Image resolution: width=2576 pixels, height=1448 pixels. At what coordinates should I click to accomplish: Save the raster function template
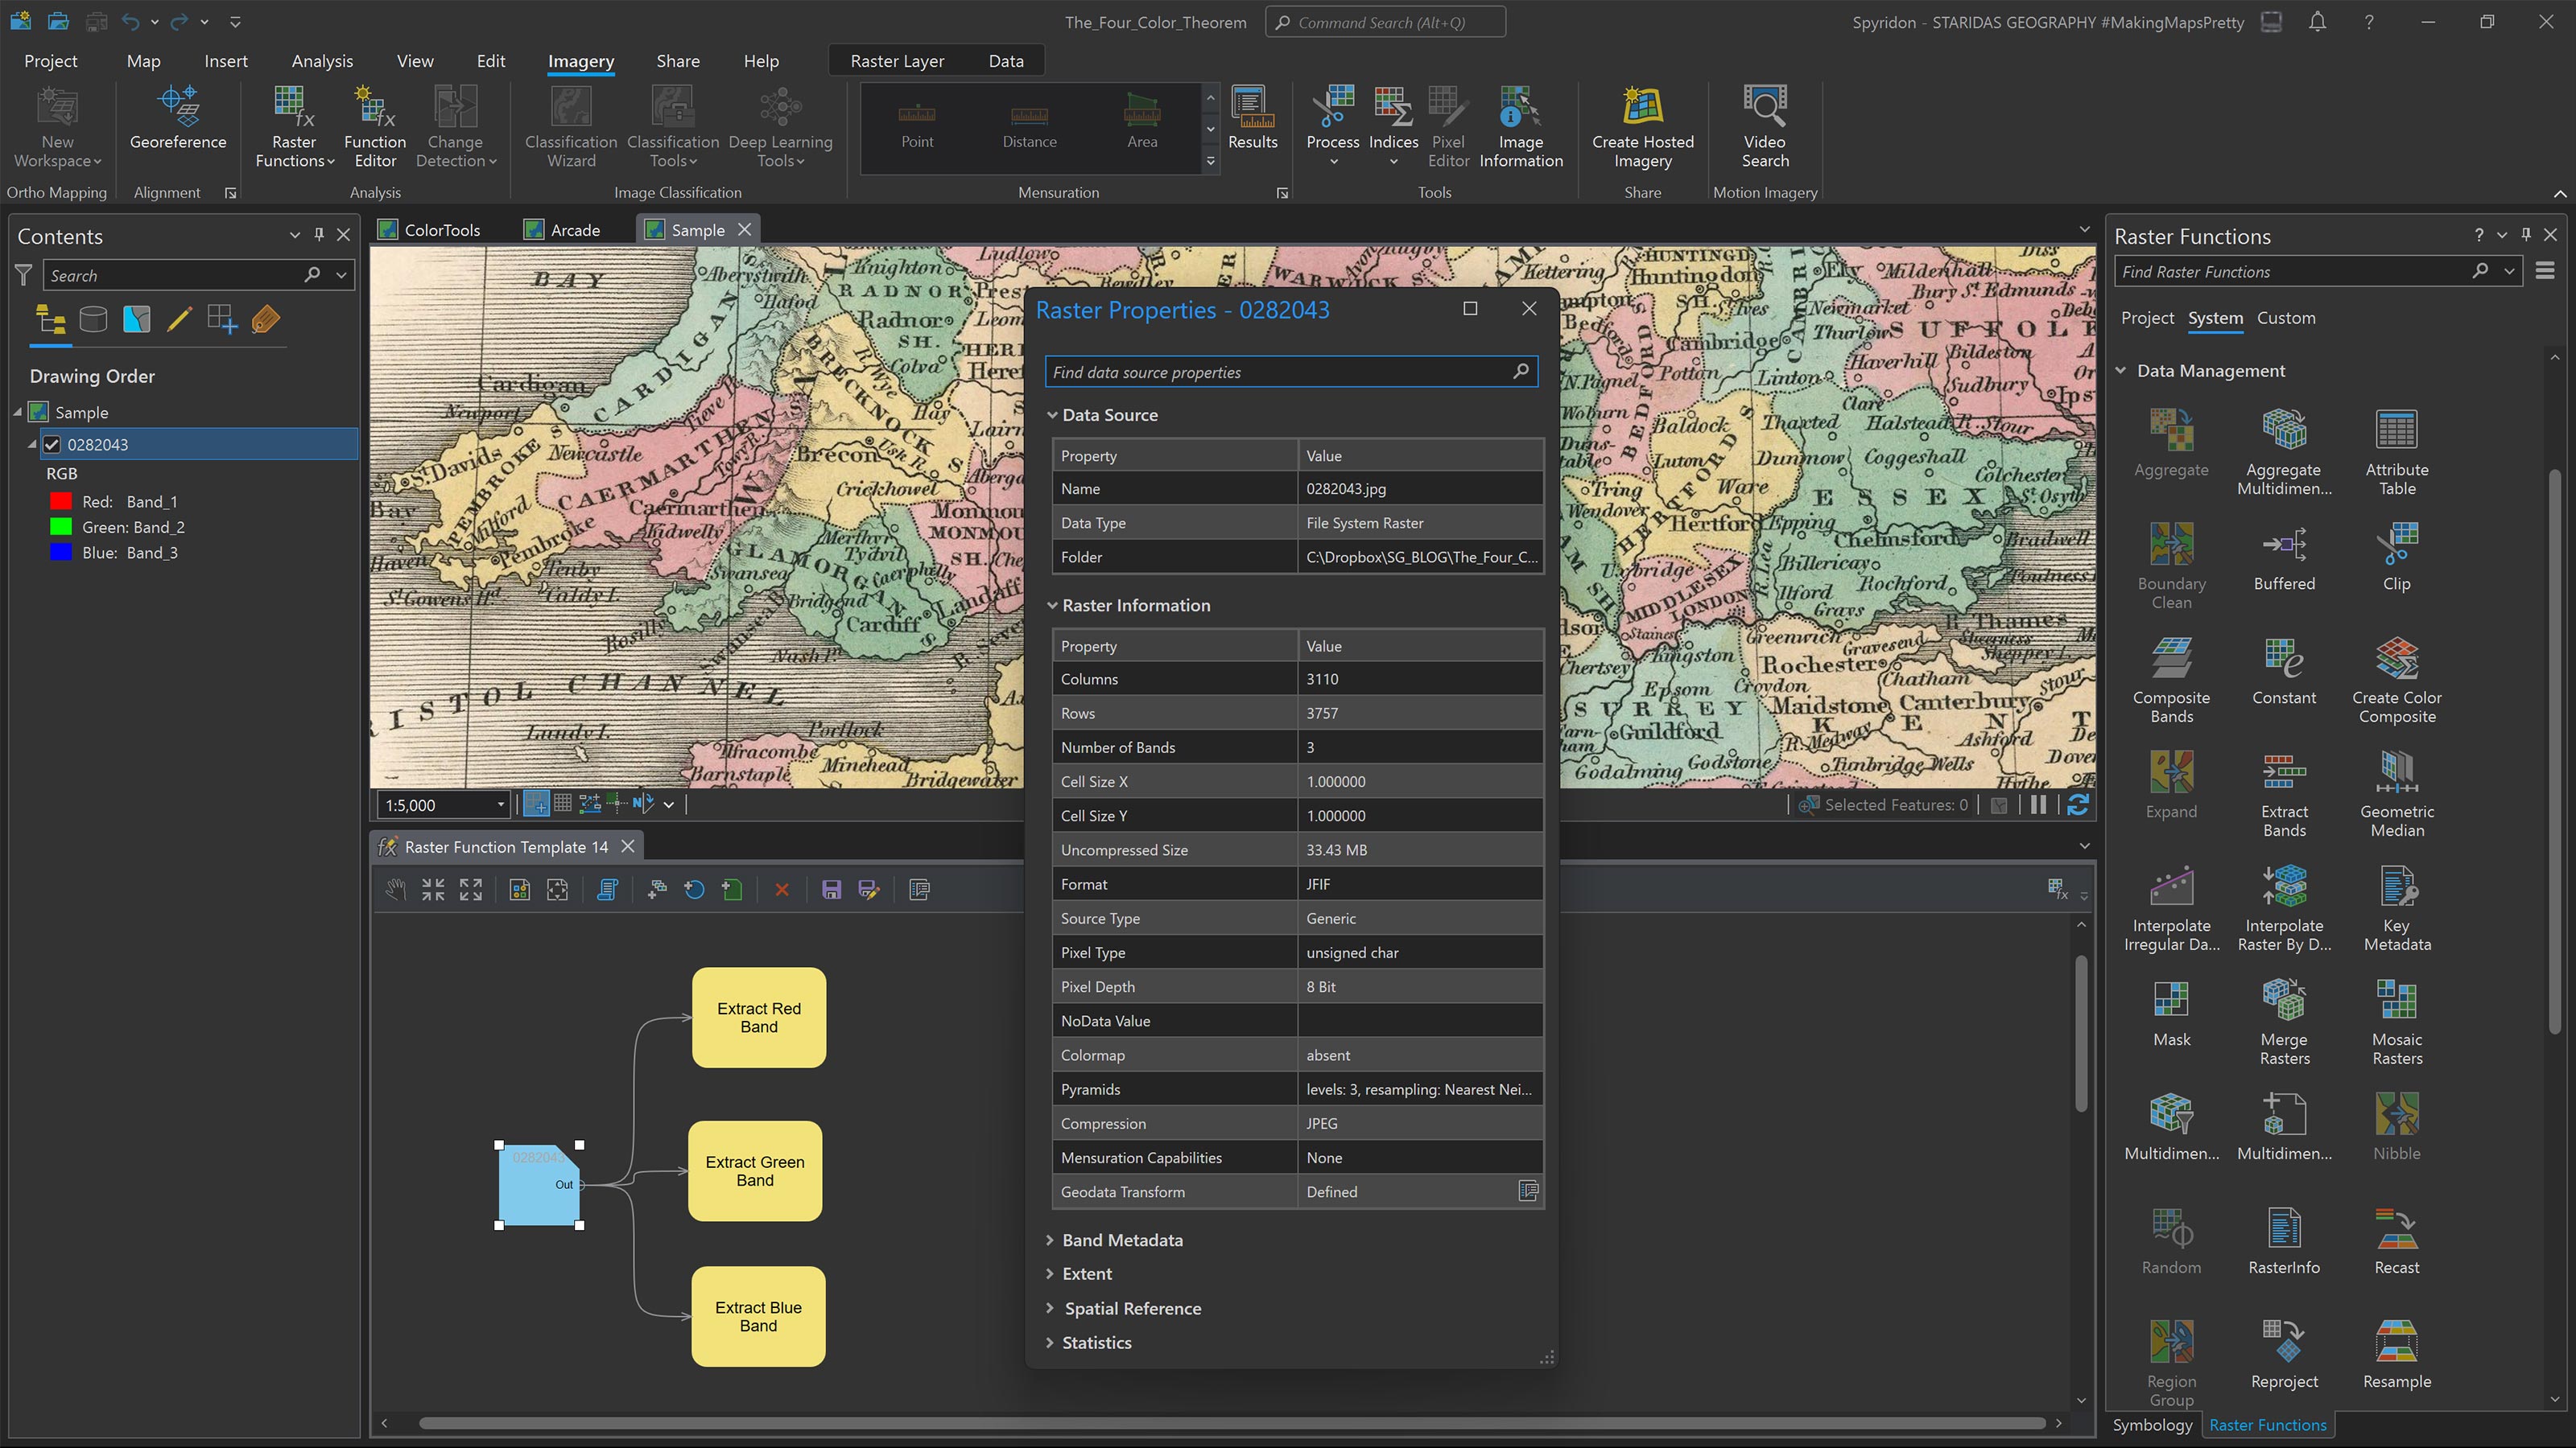pos(831,890)
